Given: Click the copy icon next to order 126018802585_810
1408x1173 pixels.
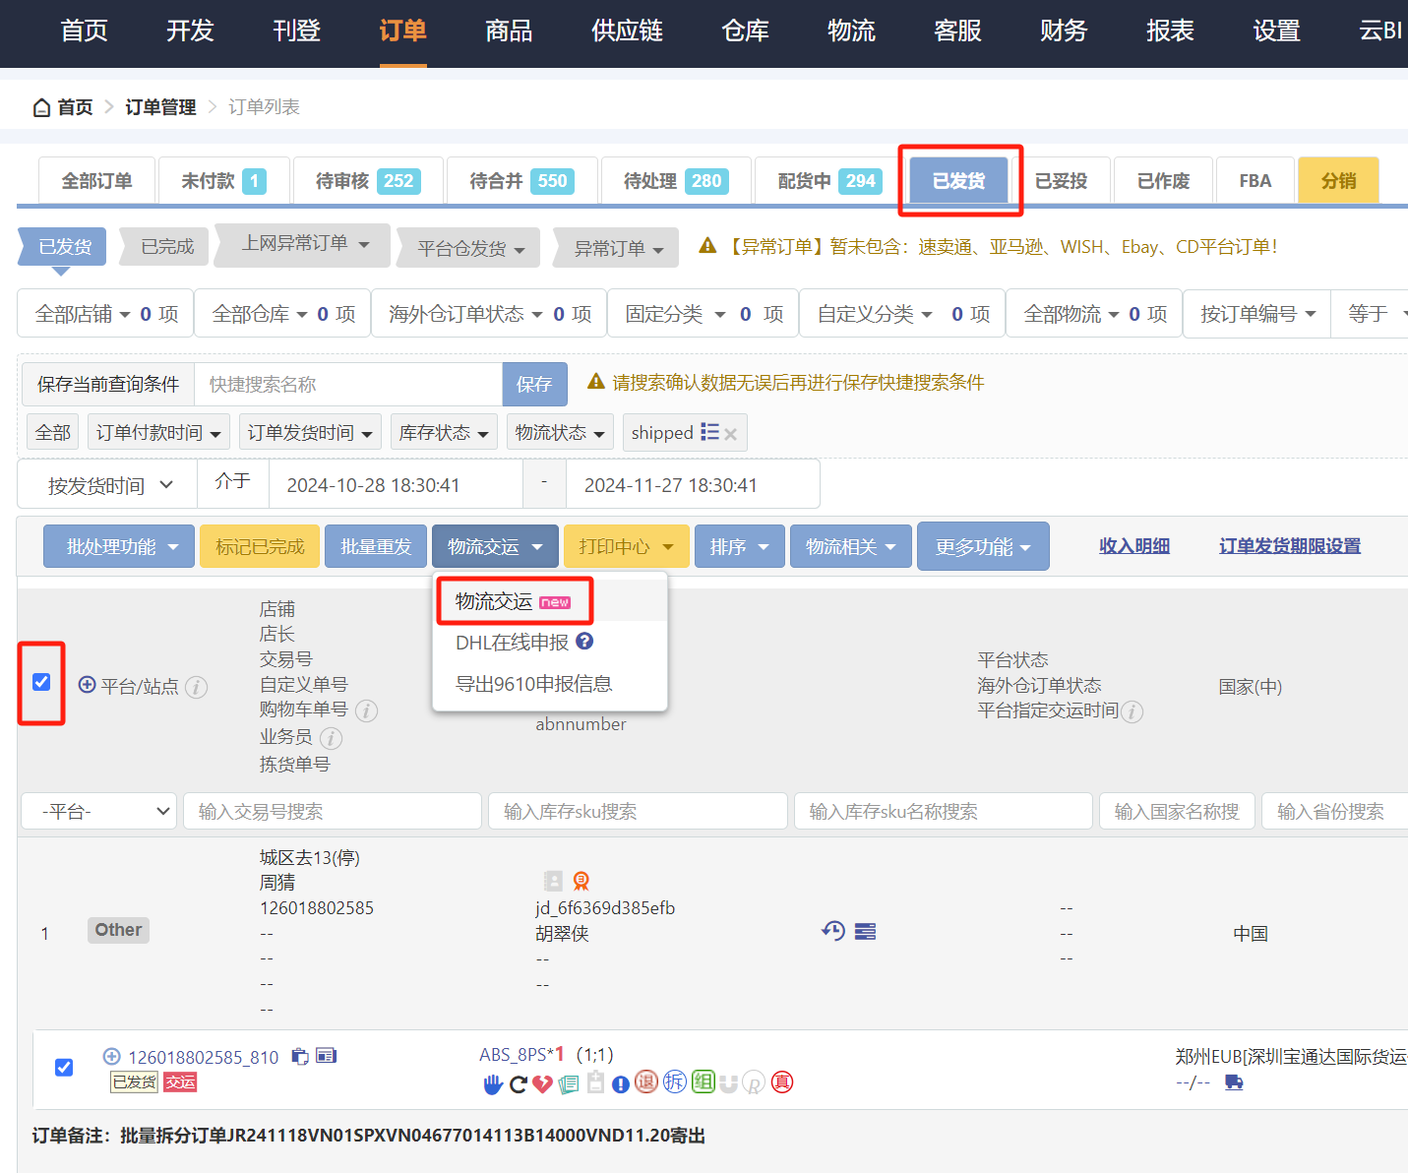Looking at the screenshot, I should [x=300, y=1056].
